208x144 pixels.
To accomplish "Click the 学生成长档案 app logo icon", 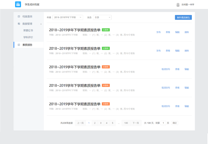I will click(x=18, y=4).
